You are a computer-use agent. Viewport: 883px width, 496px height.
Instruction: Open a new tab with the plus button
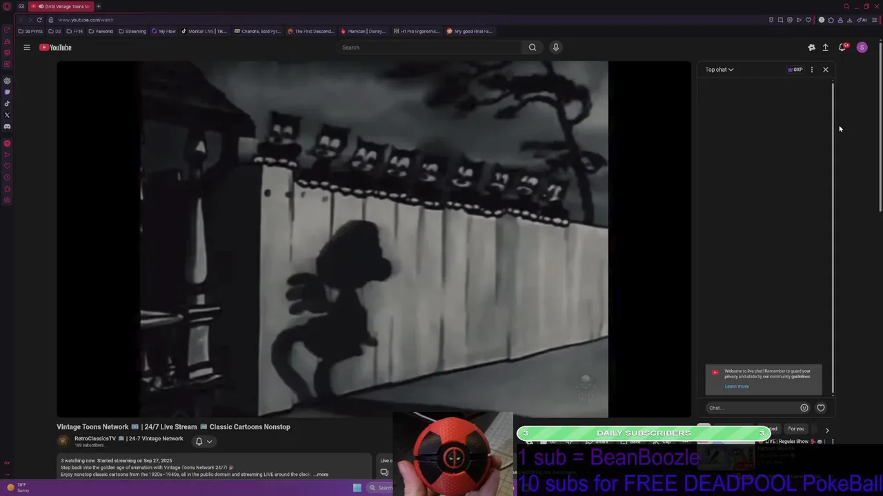tap(98, 6)
